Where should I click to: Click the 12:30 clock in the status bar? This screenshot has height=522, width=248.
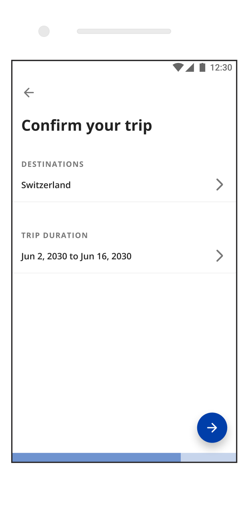(221, 67)
